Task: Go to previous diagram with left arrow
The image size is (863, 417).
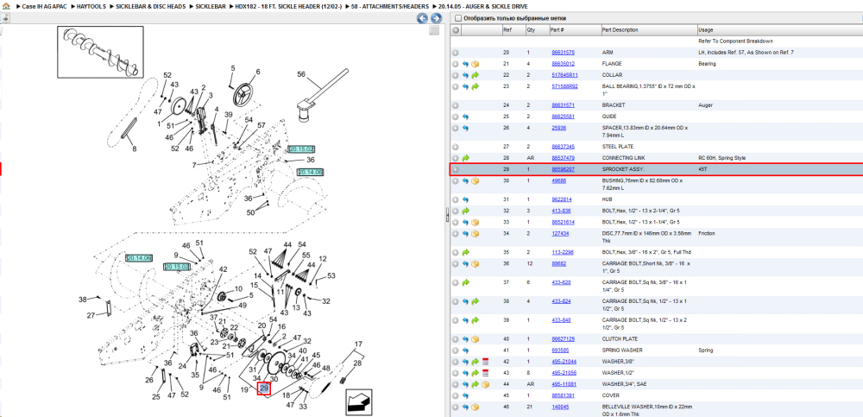Action: coord(422,18)
